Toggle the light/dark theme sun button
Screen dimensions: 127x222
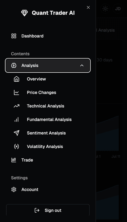[x=105, y=9]
